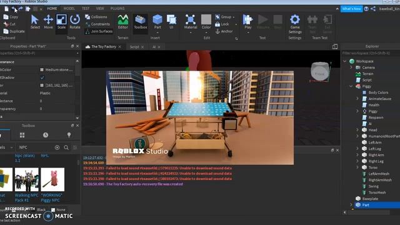Activate the Move tool

tap(48, 22)
